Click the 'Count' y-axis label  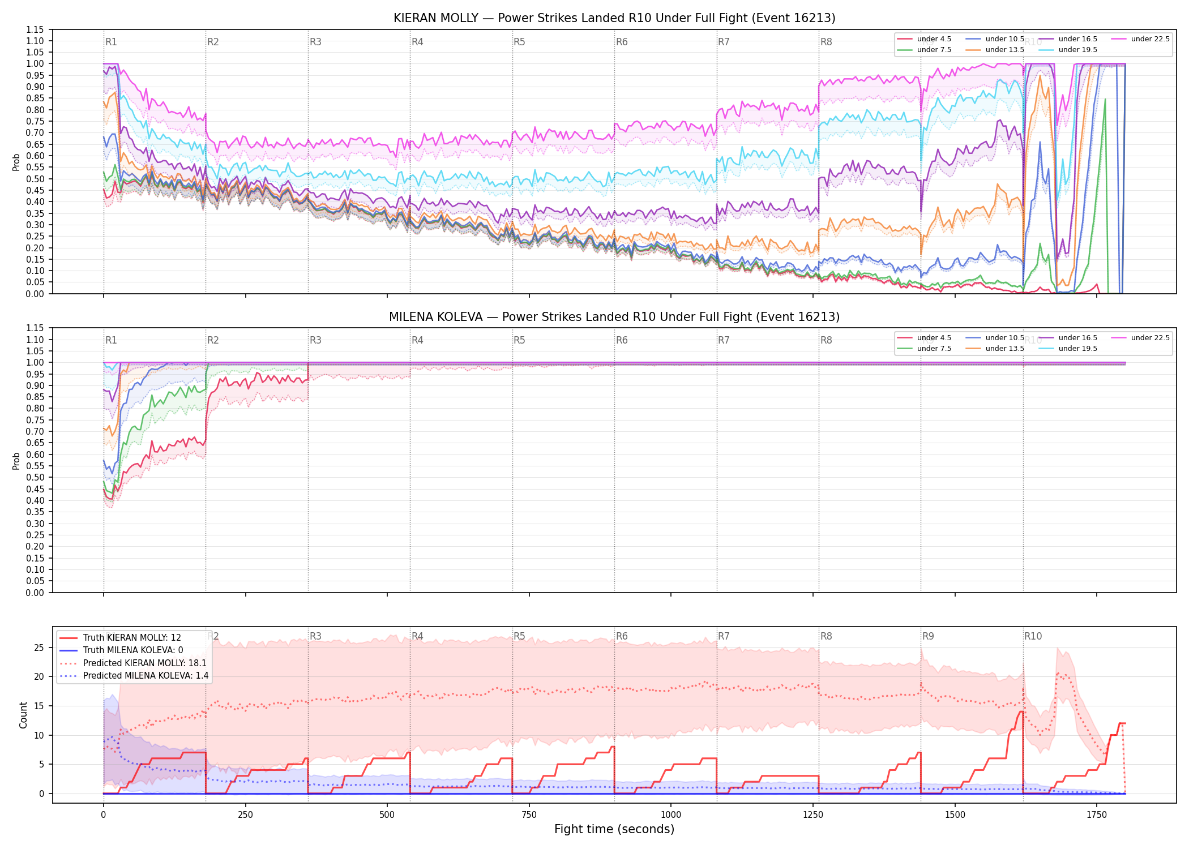(23, 715)
